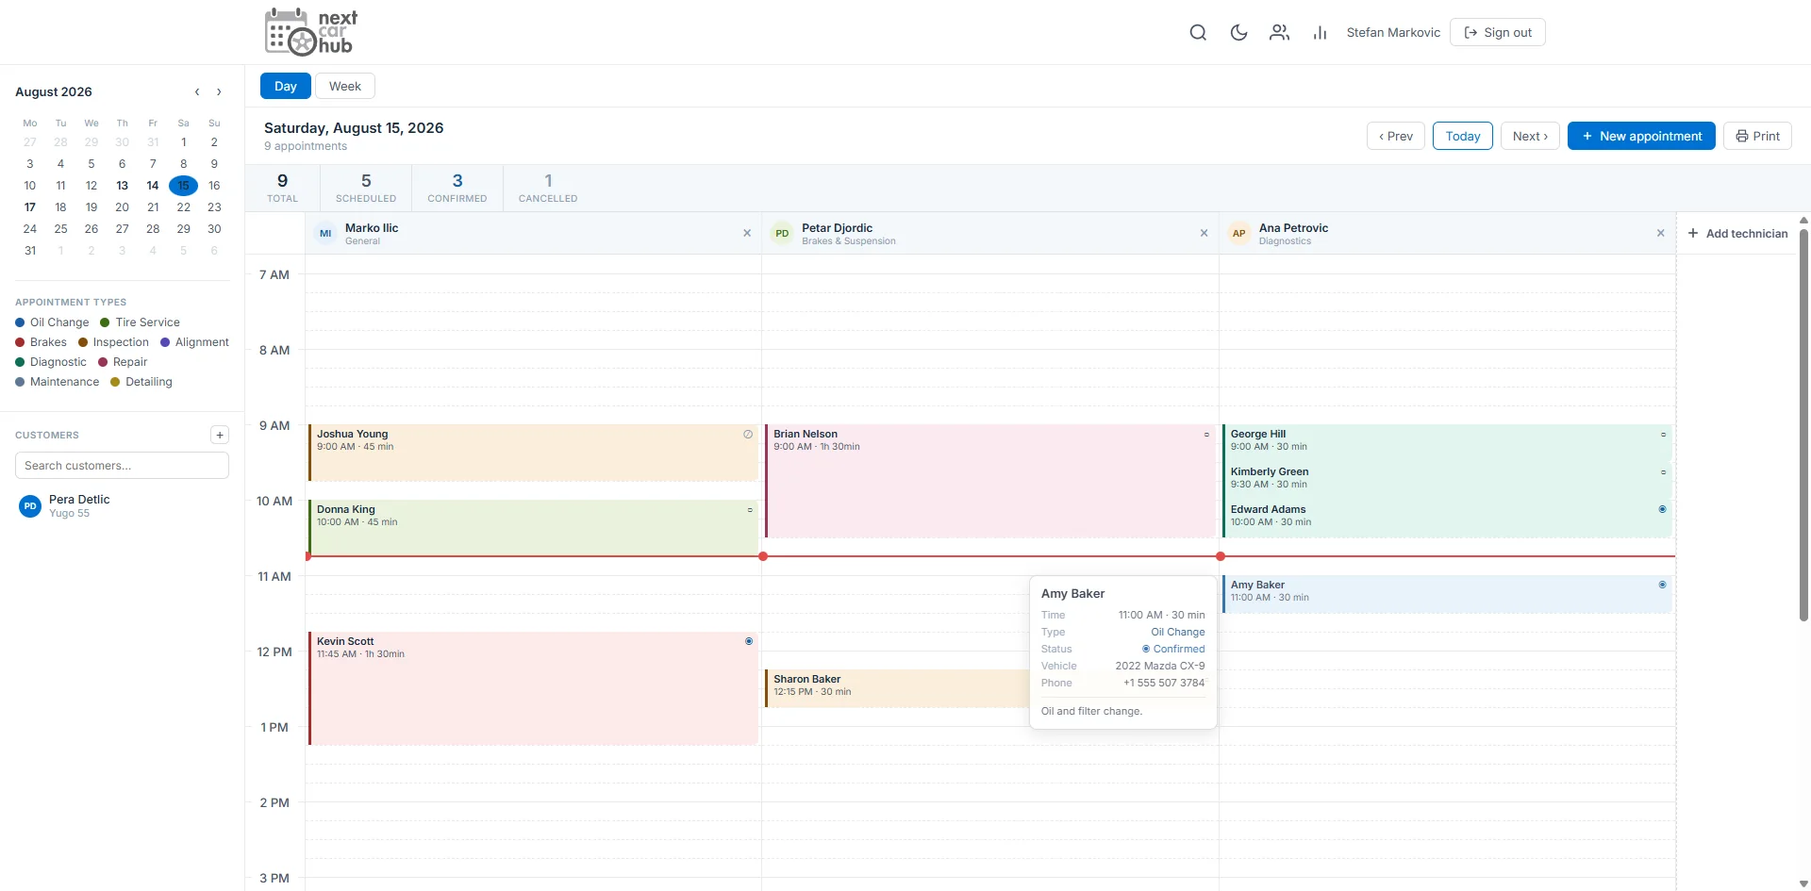Add technician column
1811x891 pixels.
click(1737, 233)
